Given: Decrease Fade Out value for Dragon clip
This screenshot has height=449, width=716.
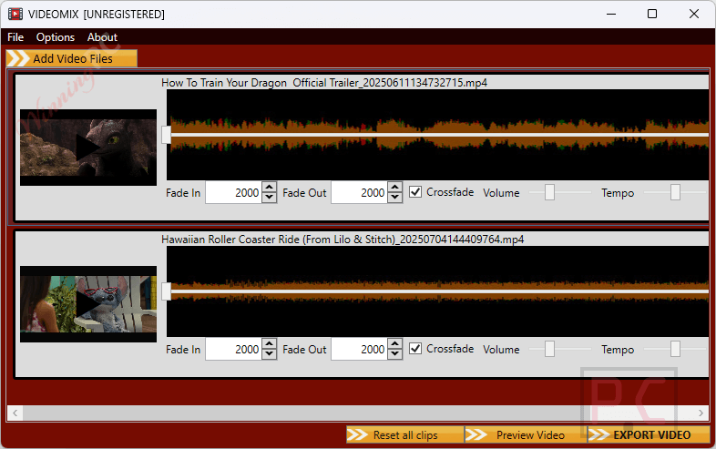Looking at the screenshot, I should click(x=395, y=198).
